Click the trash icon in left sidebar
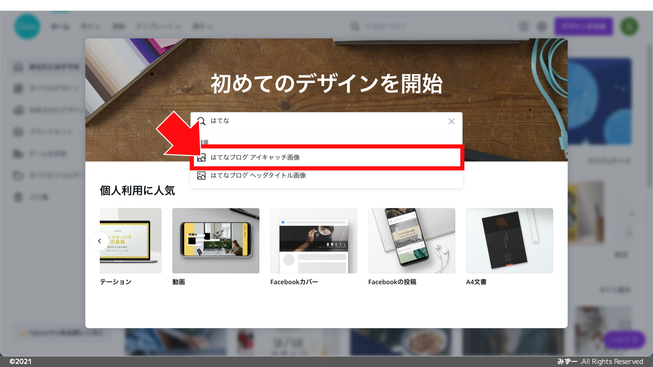The width and height of the screenshot is (653, 367). point(18,197)
